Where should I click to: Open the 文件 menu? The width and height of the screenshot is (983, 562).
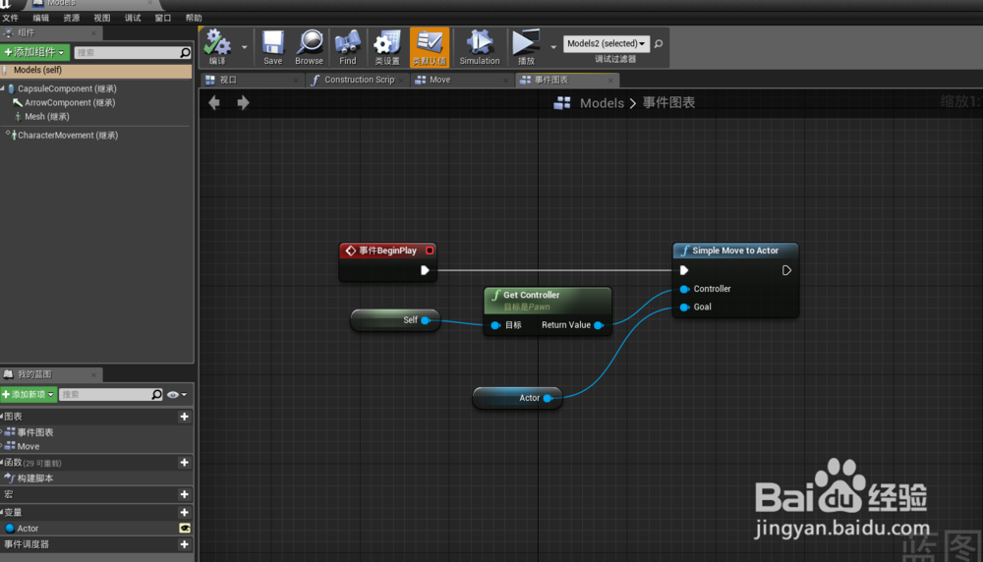11,18
